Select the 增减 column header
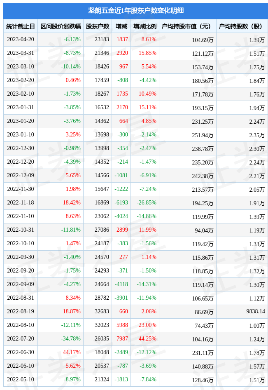Viewport: 268px width, 390px height. 121,26
